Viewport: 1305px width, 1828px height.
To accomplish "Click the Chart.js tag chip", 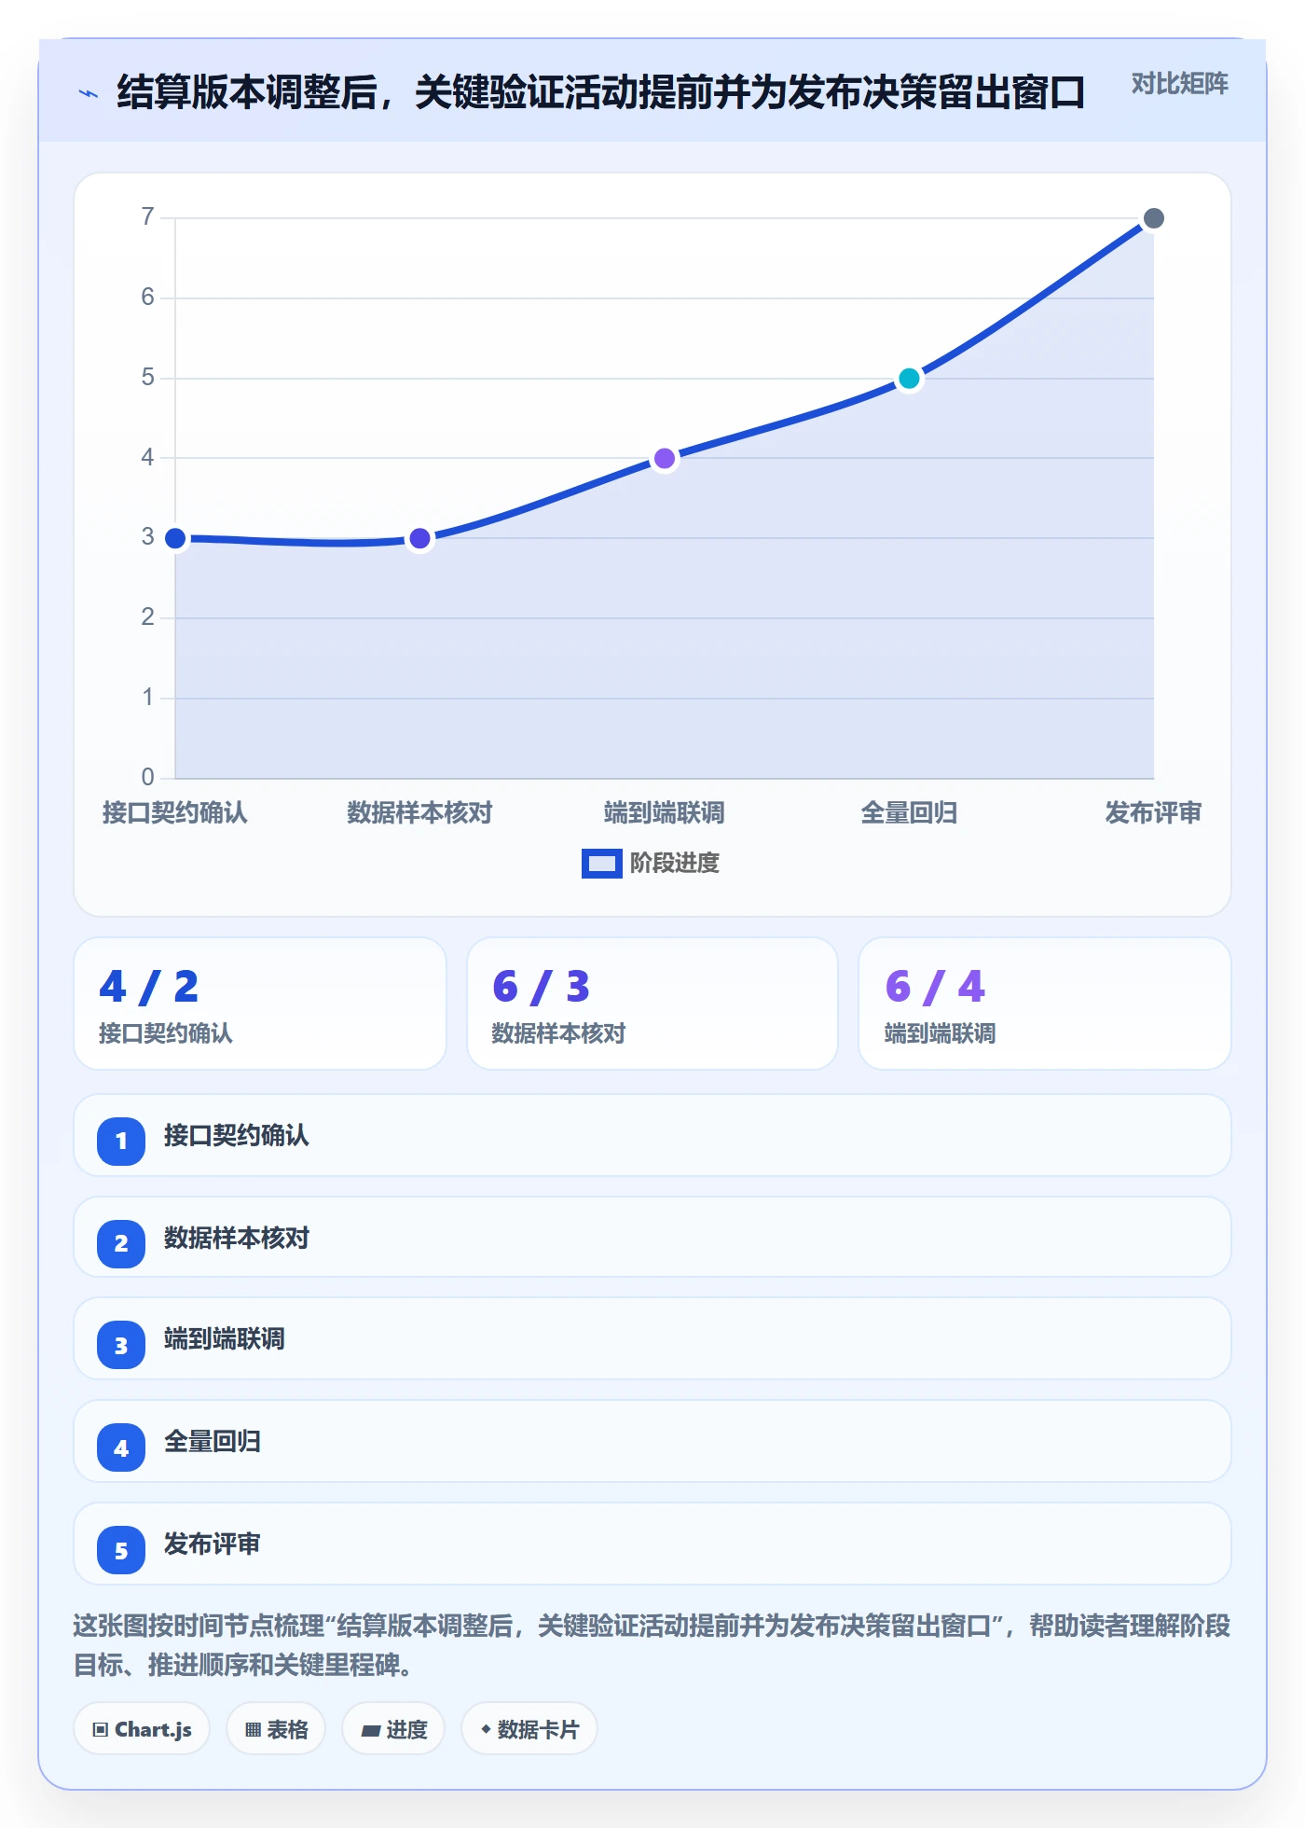I will pyautogui.click(x=142, y=1729).
